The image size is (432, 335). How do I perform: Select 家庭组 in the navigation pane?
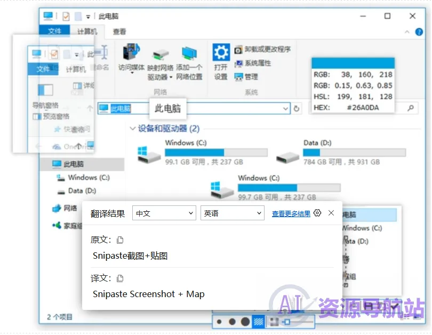tap(67, 226)
